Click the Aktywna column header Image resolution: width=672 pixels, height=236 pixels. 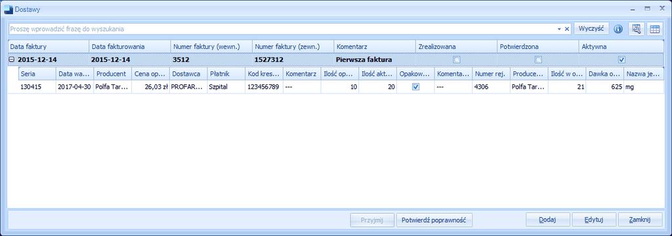tap(621, 46)
